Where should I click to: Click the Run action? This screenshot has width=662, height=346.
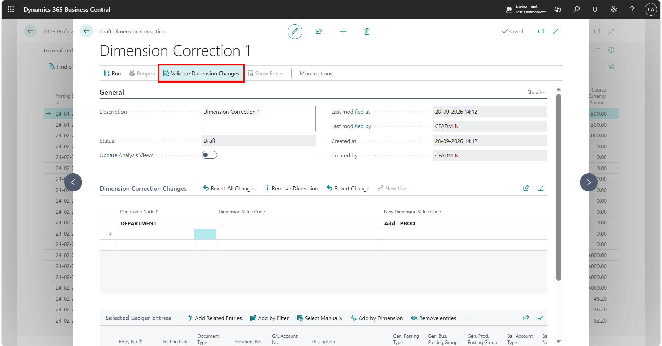click(113, 74)
